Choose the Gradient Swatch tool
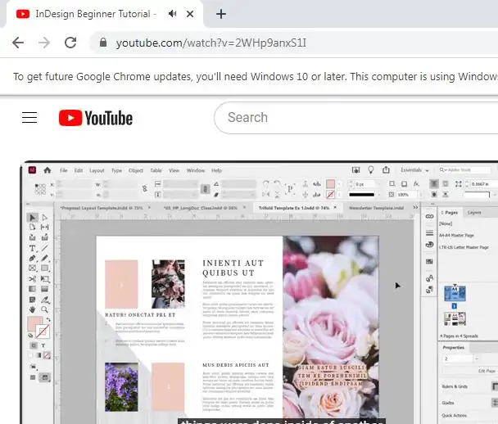This screenshot has height=424, width=498. pyautogui.click(x=32, y=289)
